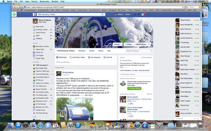211x131 pixels.
Task: Open the Notifications settings dropdown
Action: coord(140,44)
